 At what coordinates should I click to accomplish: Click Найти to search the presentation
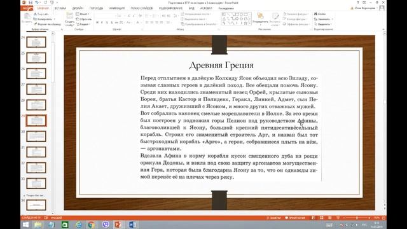click(x=320, y=14)
